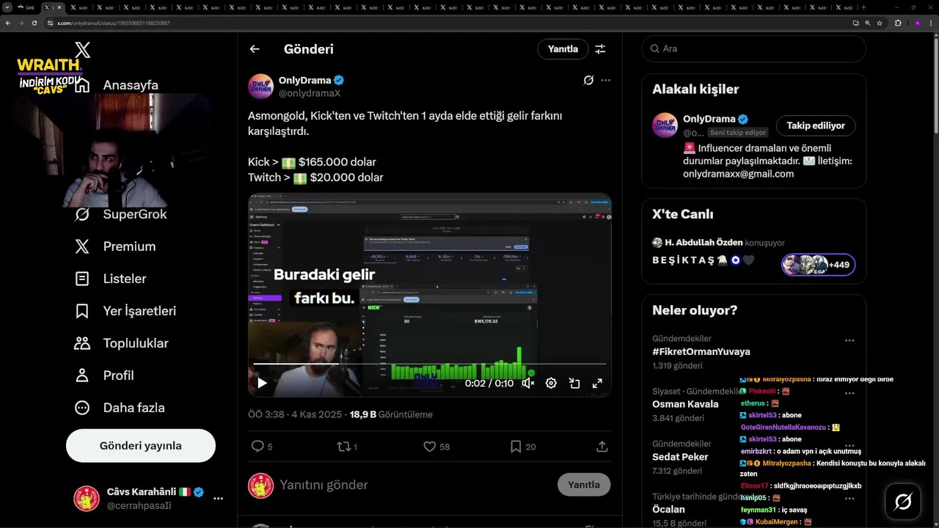Open the post's three-dot more menu
939x528 pixels.
coord(605,80)
